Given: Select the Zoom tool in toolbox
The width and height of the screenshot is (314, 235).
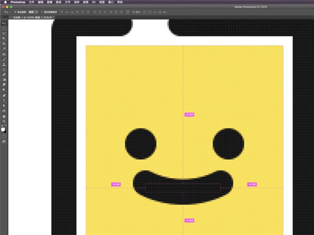Looking at the screenshot, I should click(4, 121).
